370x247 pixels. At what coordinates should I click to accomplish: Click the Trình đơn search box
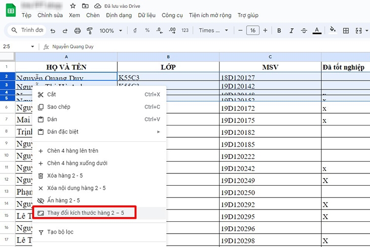point(27,30)
